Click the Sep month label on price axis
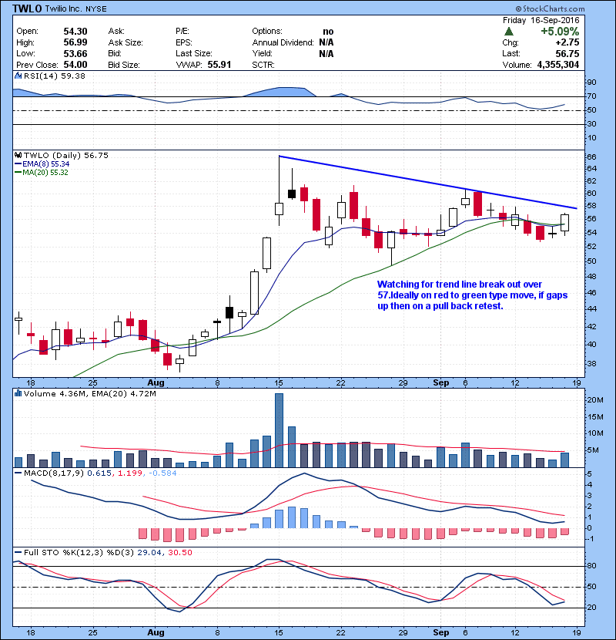Screen dimensions: 616x640 click(440, 383)
